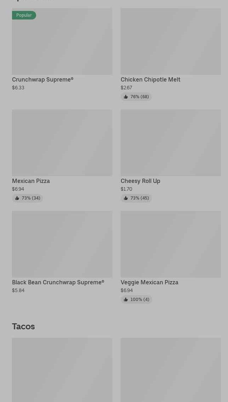Screen dimensions: 228x402
Task: Click thumbs-up icon under Veggie Mexican Pizza
Action: (x=126, y=300)
